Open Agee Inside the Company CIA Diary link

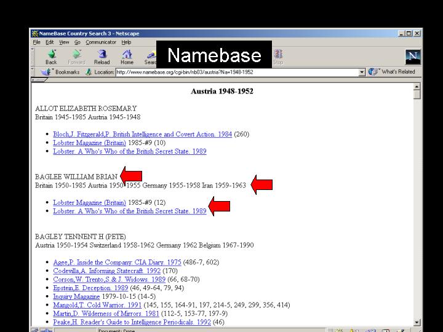click(x=117, y=263)
